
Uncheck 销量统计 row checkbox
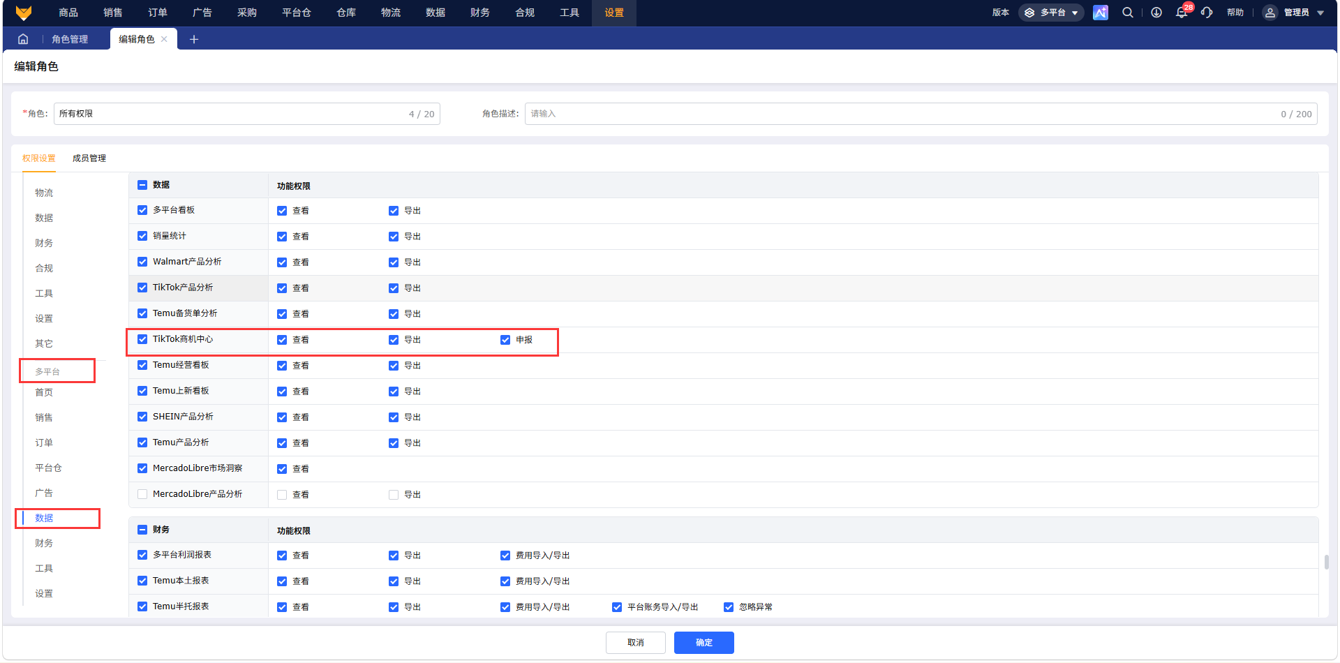tap(142, 236)
